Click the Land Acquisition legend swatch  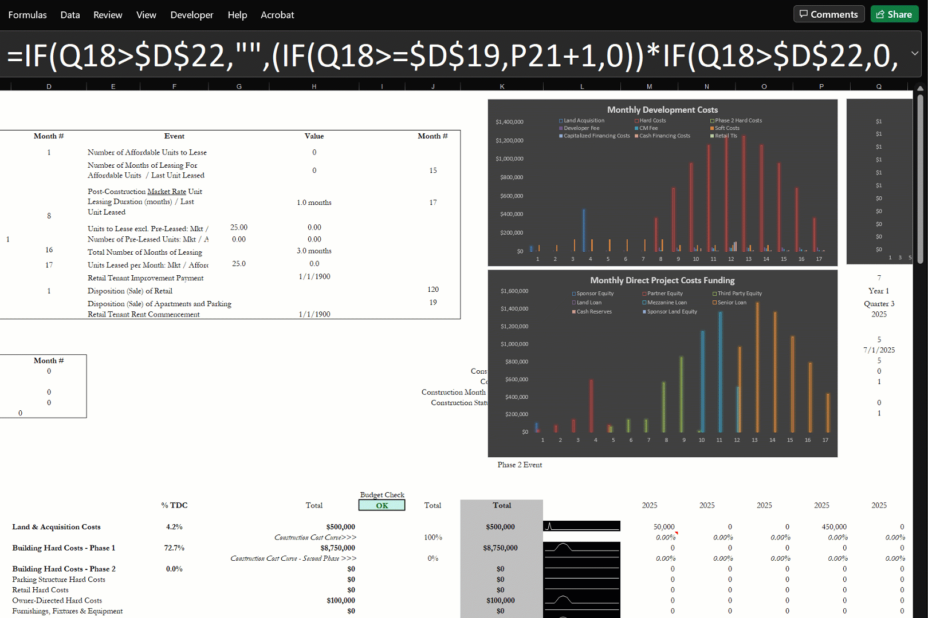561,121
